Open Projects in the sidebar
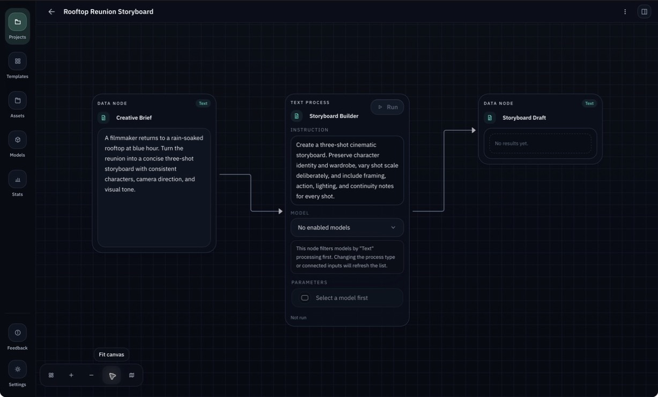 [17, 26]
